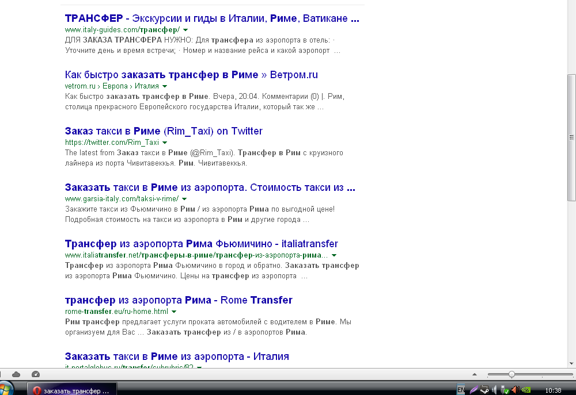Select Opera taskbar button 'заказать трансфер'

tap(72, 390)
